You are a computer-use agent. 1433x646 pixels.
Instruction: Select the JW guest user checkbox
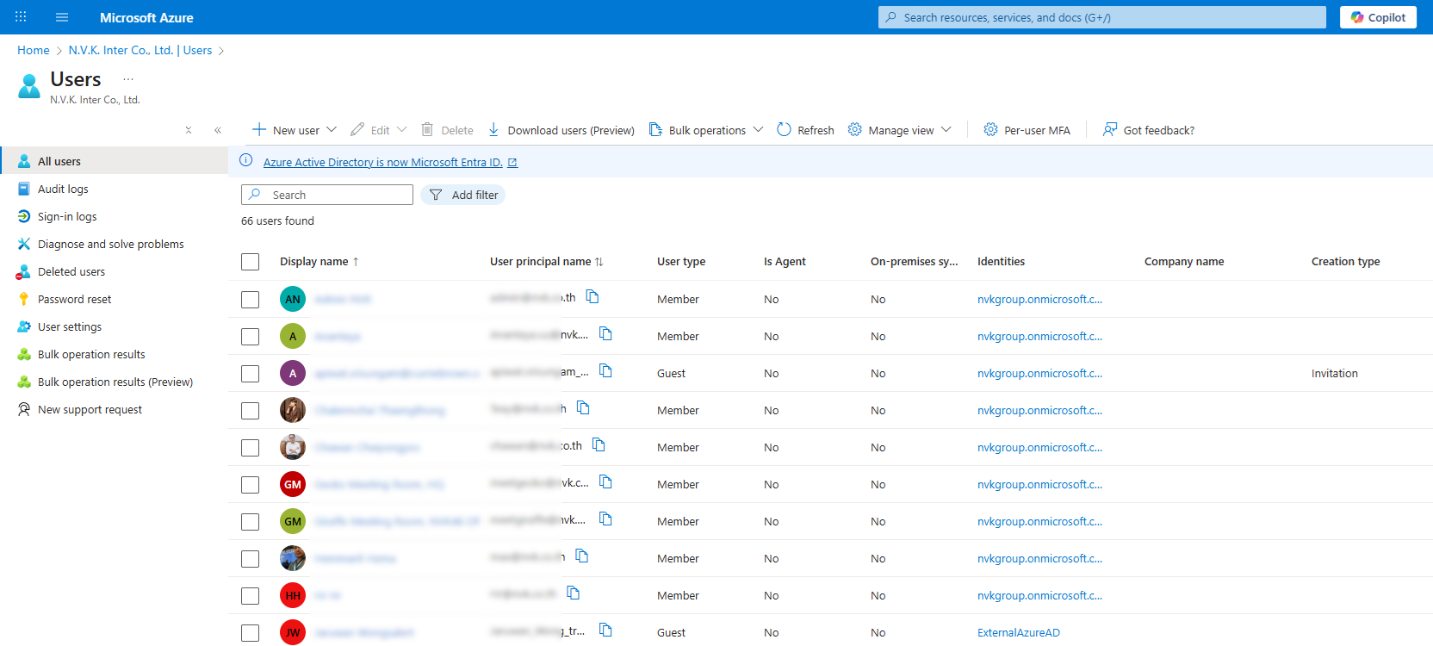(251, 633)
